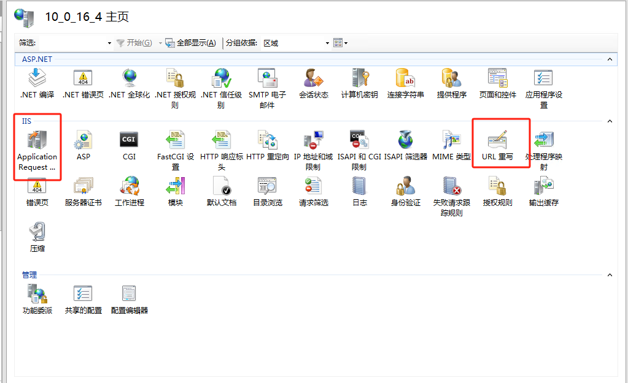Open IP 地址和域限制 feature
Viewport: 628px width, 383px height.
pos(313,150)
